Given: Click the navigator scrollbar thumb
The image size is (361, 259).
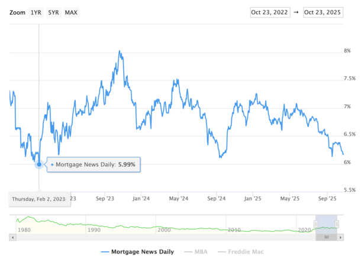Looking at the screenshot, I should click(326, 237).
